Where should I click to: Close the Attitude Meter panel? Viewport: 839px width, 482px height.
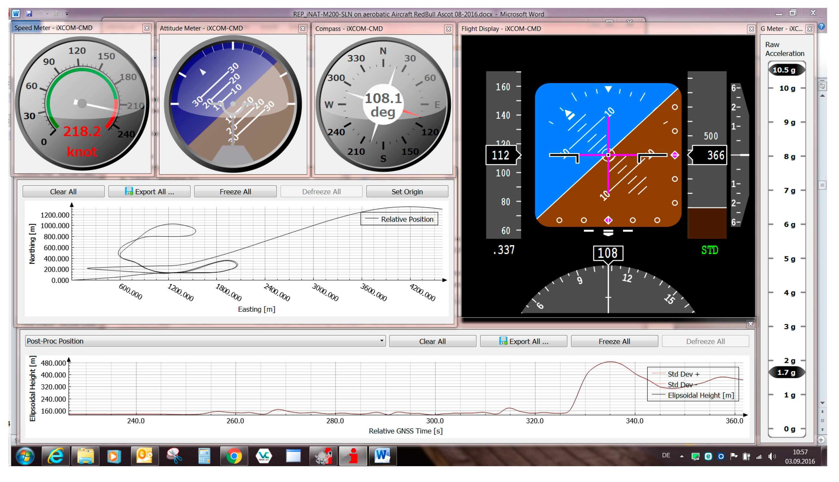click(x=303, y=29)
